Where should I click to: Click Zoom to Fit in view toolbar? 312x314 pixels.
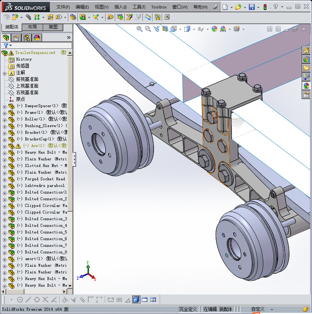click(140, 29)
